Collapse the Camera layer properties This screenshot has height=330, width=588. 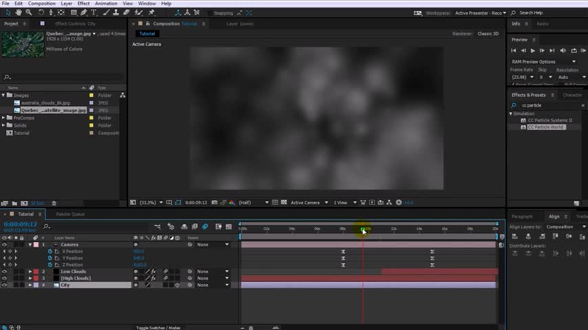click(30, 245)
